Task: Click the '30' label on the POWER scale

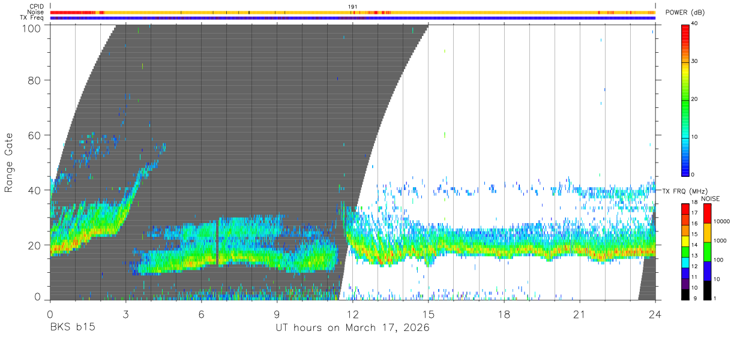Action: (696, 62)
